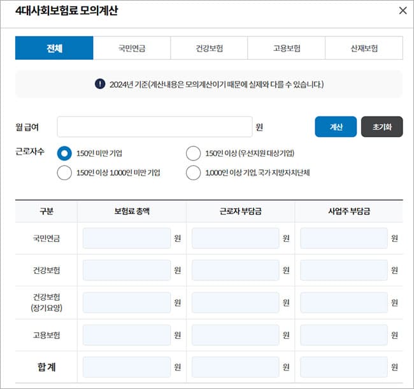Click the exclamation info icon in notice
The image size is (414, 389).
[x=100, y=84]
